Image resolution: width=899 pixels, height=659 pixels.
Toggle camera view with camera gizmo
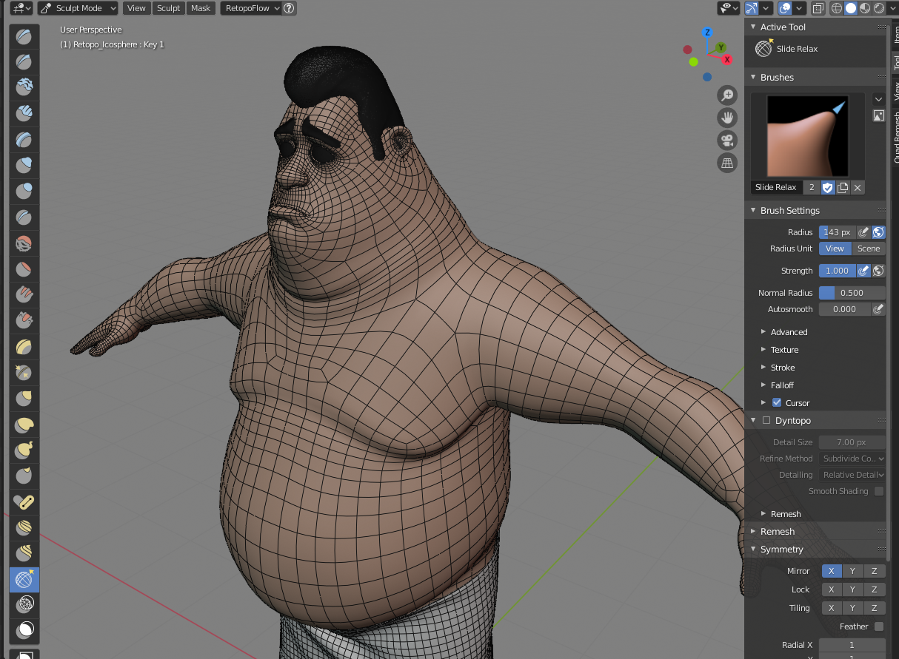click(x=727, y=141)
